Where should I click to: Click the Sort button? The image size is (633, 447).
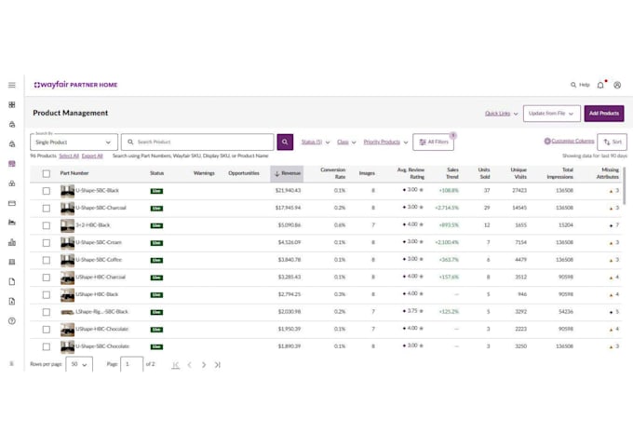pyautogui.click(x=612, y=142)
